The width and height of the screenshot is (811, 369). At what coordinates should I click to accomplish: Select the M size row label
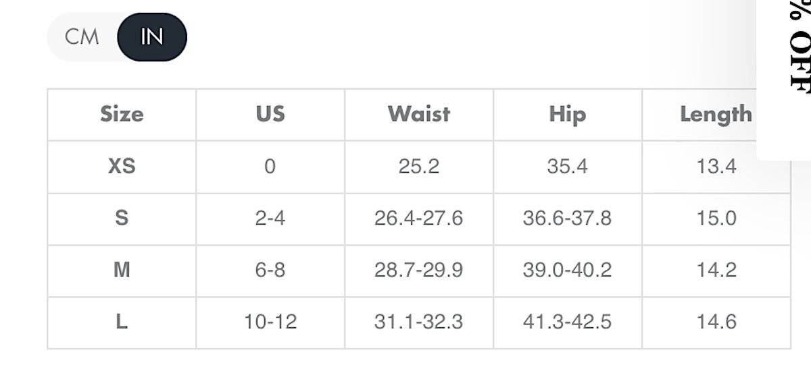[122, 271]
